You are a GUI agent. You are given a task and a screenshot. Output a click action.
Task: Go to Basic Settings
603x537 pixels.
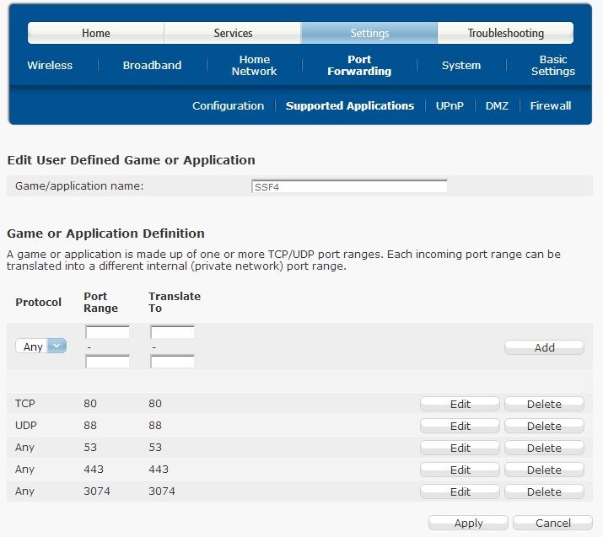[x=553, y=66]
